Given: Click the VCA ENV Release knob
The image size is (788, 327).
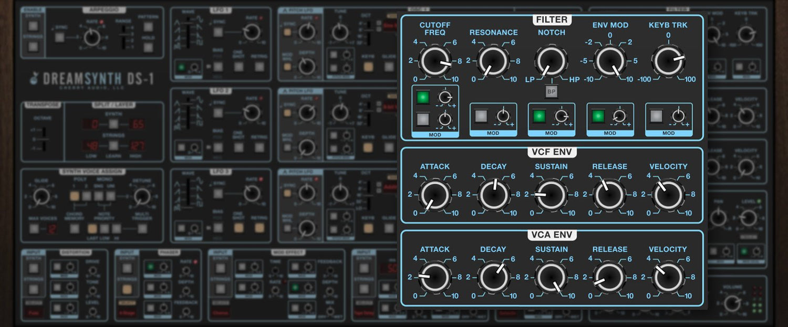Looking at the screenshot, I should 610,278.
